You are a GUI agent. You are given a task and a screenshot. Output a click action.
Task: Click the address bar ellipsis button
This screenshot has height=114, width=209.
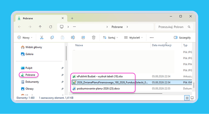74,27
